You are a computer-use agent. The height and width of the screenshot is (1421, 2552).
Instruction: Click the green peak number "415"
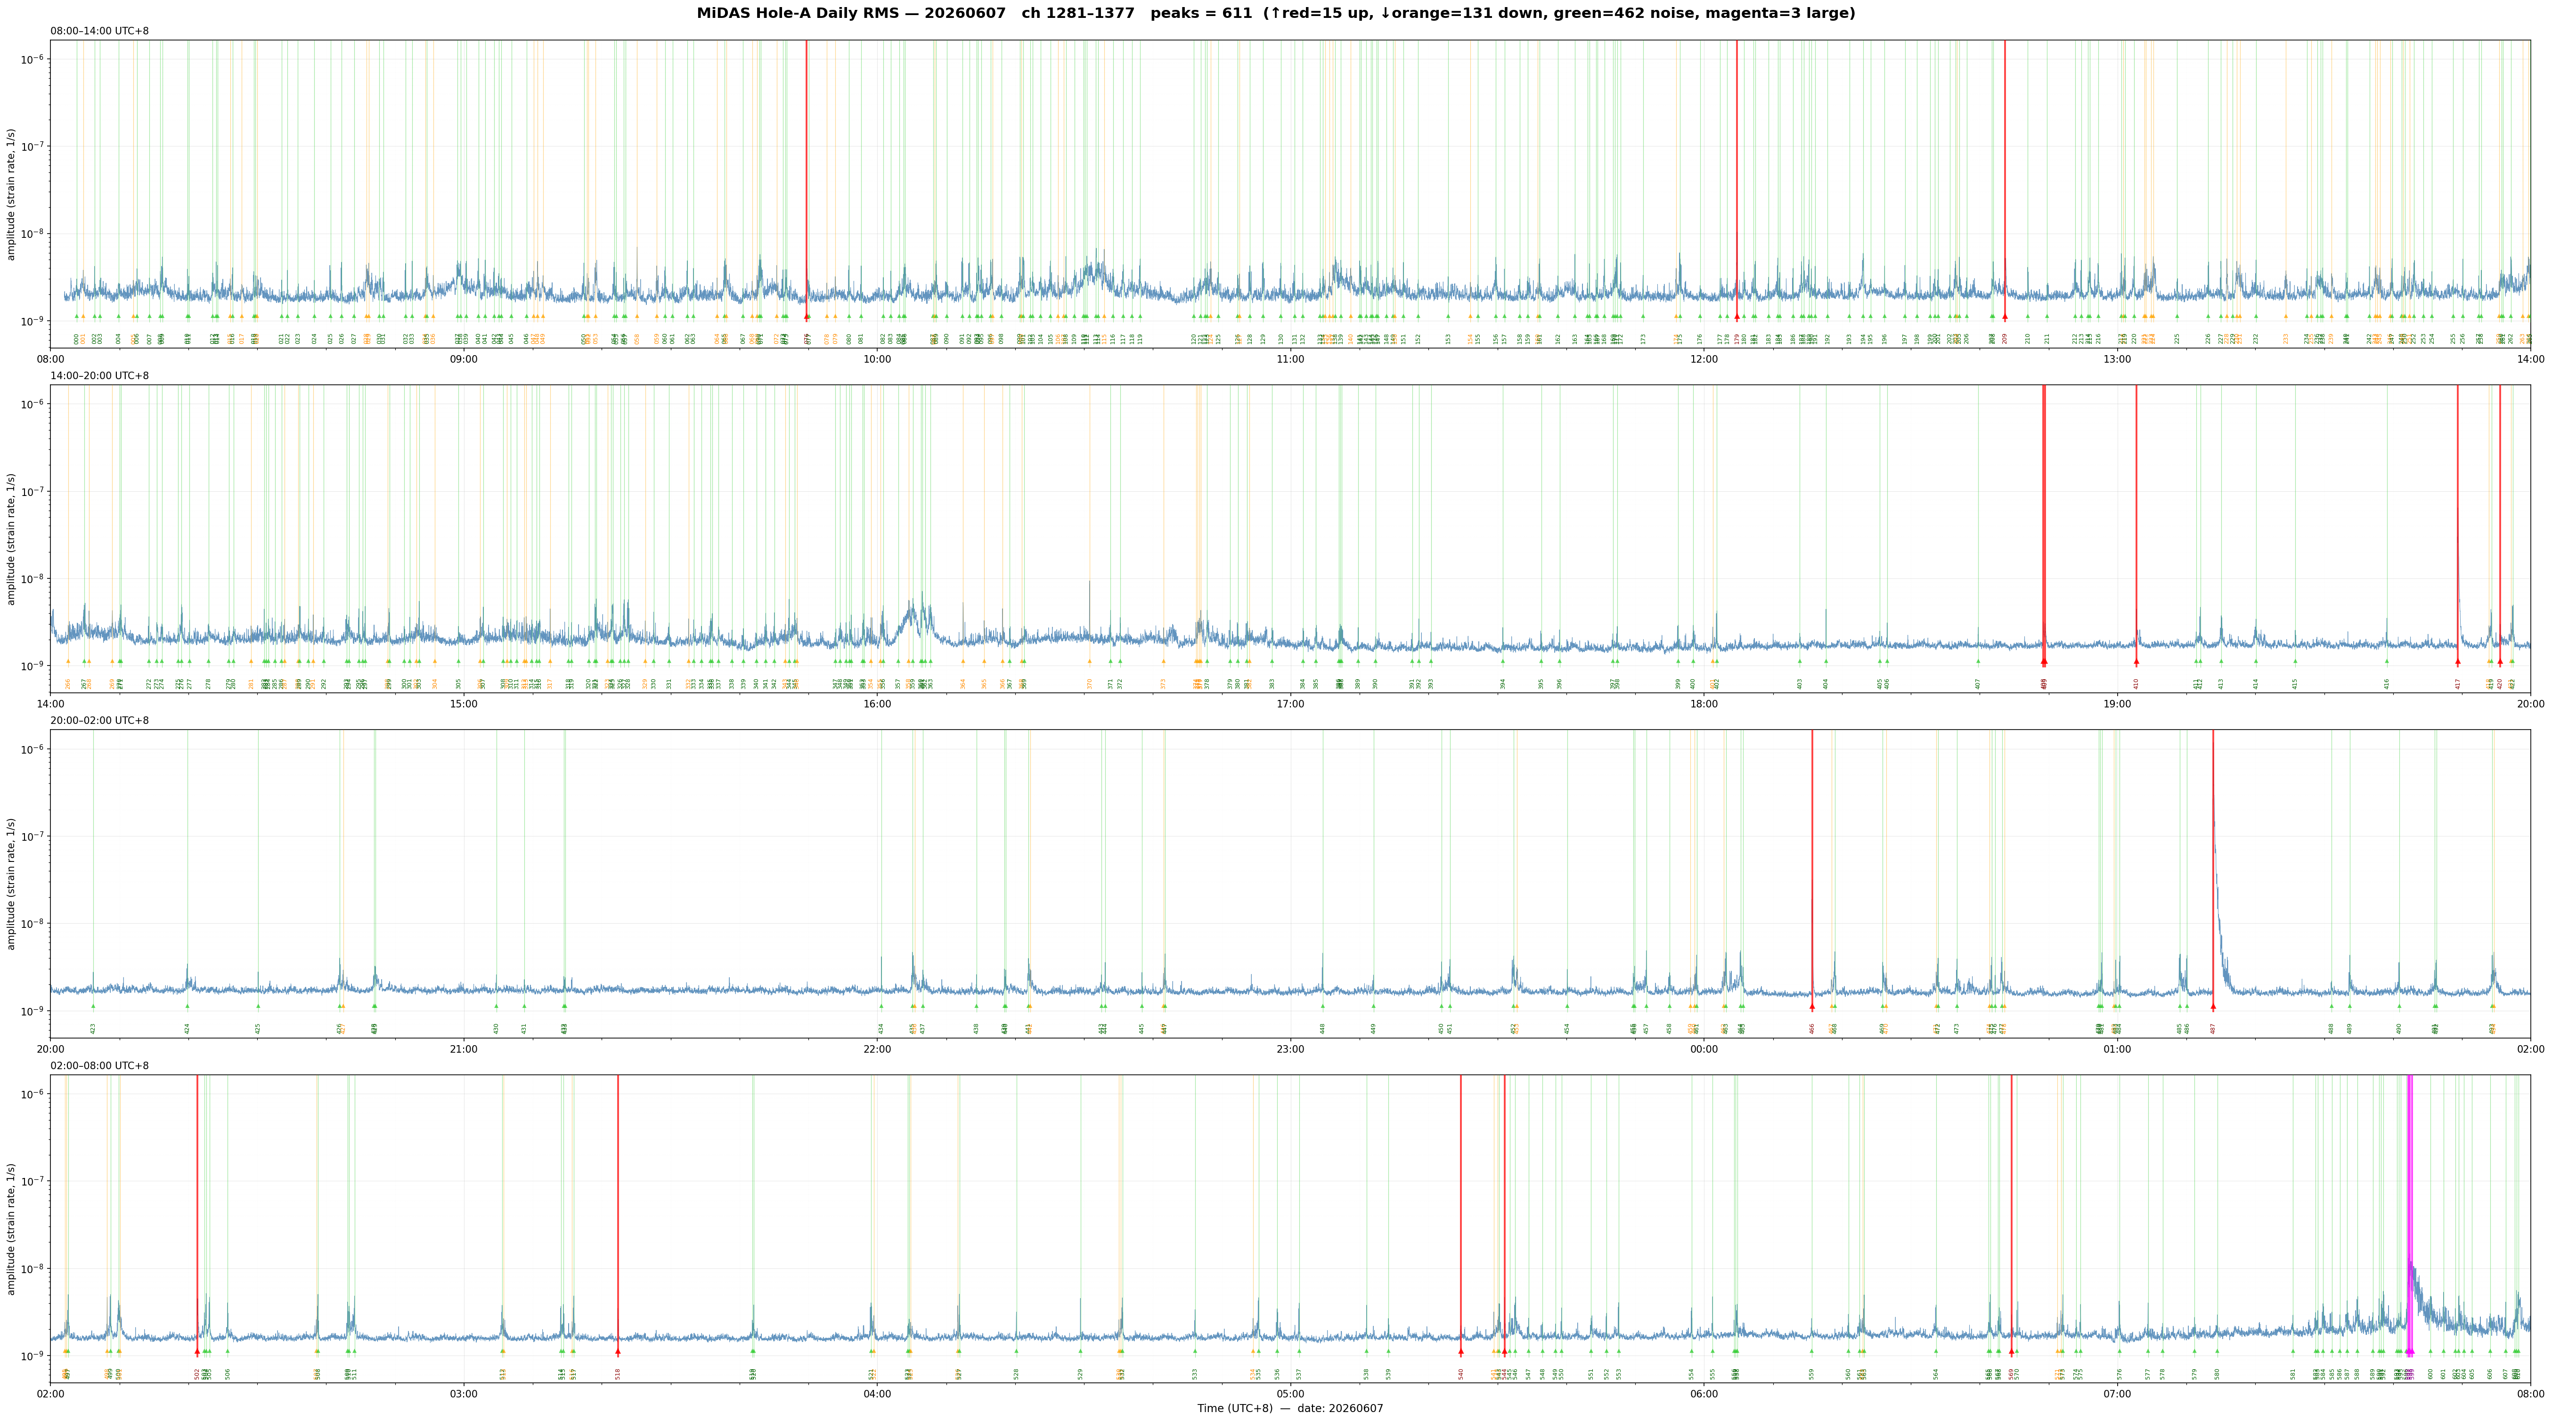[x=2294, y=684]
